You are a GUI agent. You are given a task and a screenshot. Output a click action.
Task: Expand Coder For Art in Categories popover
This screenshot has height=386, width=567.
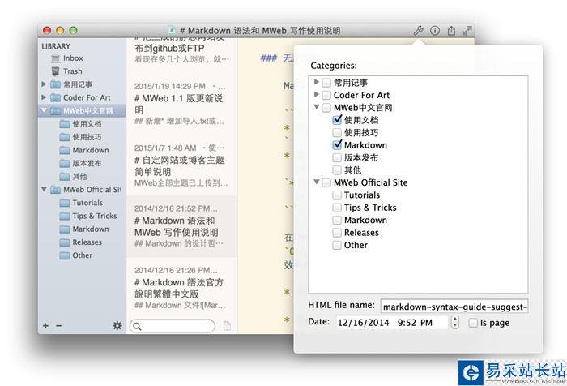pyautogui.click(x=317, y=95)
